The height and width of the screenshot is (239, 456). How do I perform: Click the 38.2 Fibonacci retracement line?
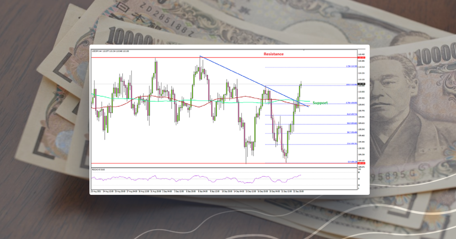click(323, 133)
